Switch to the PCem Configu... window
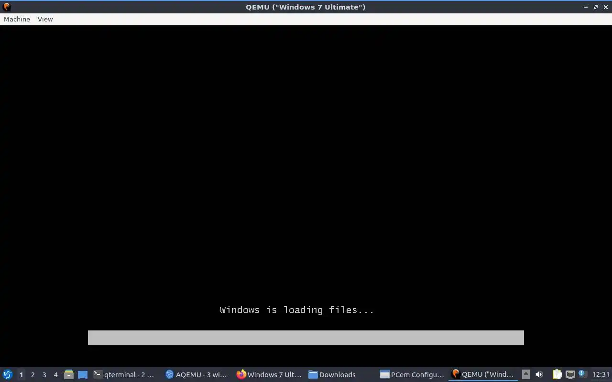 pos(412,374)
